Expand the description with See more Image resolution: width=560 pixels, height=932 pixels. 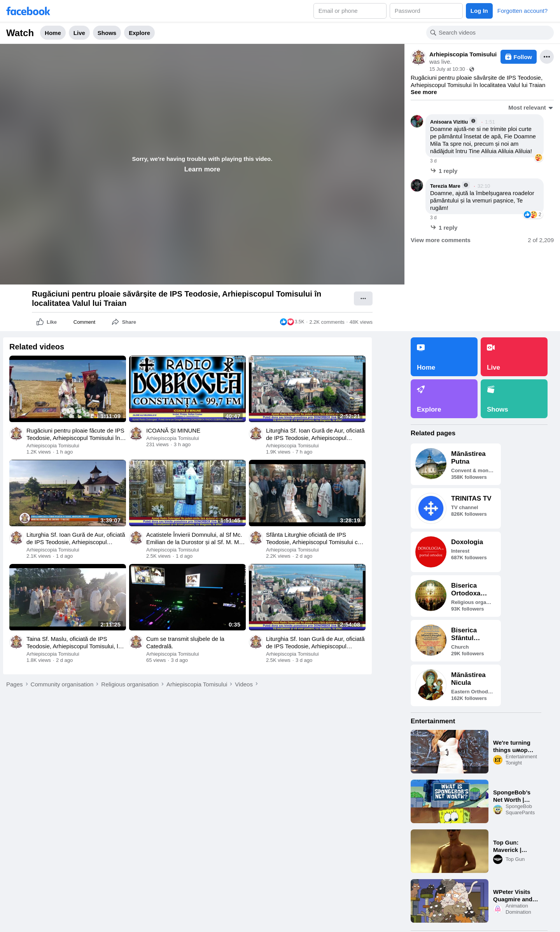pyautogui.click(x=423, y=92)
